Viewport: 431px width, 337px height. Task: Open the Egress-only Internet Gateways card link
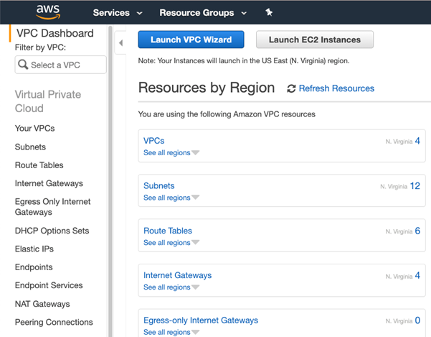(x=201, y=320)
